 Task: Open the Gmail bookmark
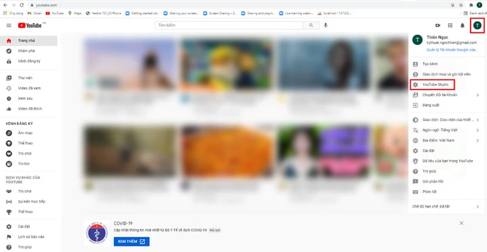[x=35, y=13]
